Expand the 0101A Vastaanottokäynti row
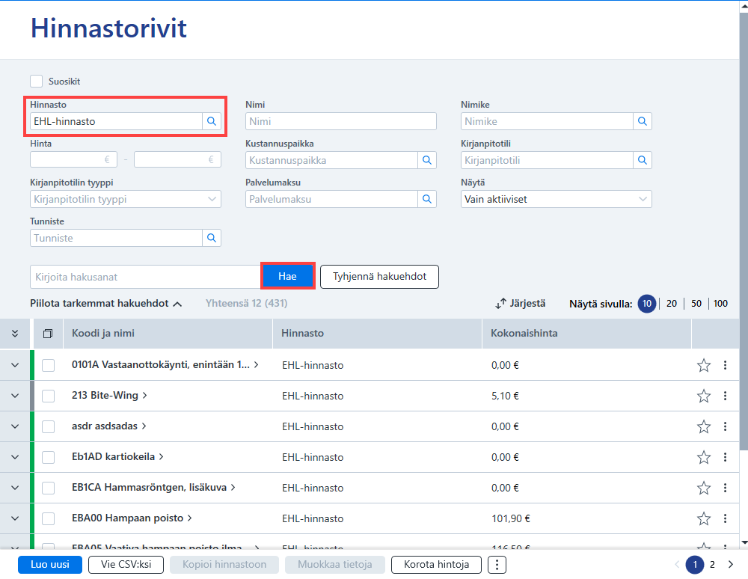The width and height of the screenshot is (748, 579). 15,365
